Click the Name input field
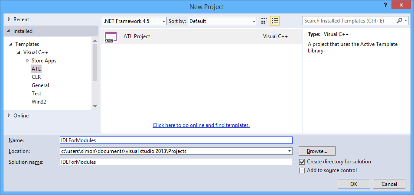The height and width of the screenshot is (195, 414). pos(176,140)
